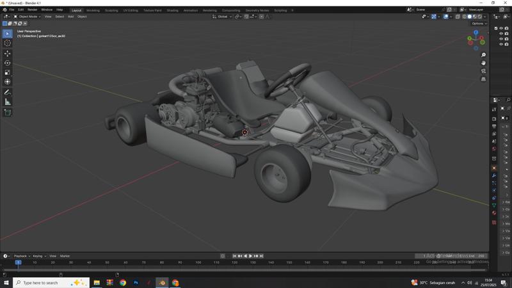The width and height of the screenshot is (512, 288).
Task: Toggle collection checkbox in the outliner
Action: [496, 28]
